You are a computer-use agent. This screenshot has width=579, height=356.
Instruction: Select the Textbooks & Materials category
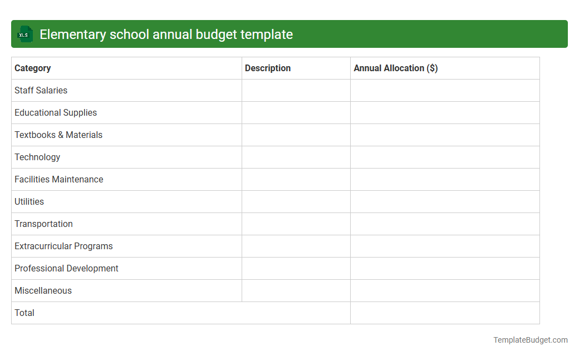[x=58, y=135]
